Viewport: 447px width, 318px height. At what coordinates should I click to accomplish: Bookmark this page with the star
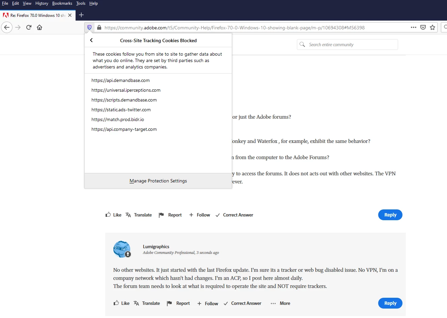pyautogui.click(x=432, y=27)
